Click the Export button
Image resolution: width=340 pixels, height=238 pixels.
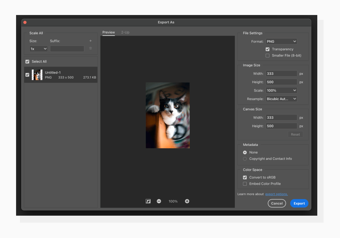click(299, 203)
